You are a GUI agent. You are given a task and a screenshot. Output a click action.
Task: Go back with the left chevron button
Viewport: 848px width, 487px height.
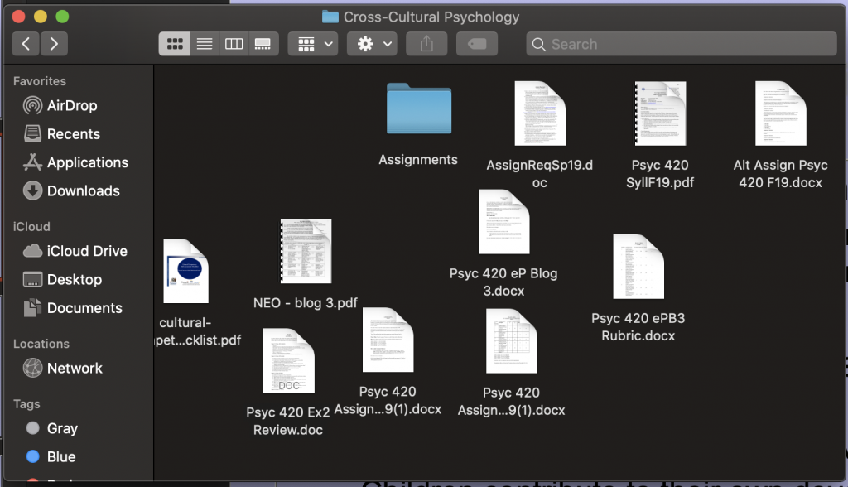pos(26,44)
